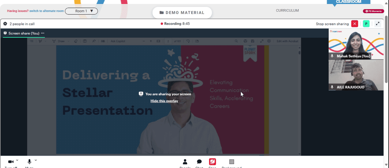Click the PS Moments button

(x=373, y=11)
